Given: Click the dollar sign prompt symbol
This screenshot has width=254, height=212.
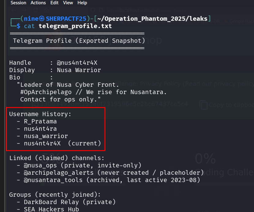Looking at the screenshot, I should point(18,26).
